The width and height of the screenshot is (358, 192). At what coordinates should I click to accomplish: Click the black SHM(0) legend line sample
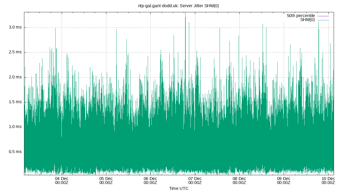pos(323,19)
